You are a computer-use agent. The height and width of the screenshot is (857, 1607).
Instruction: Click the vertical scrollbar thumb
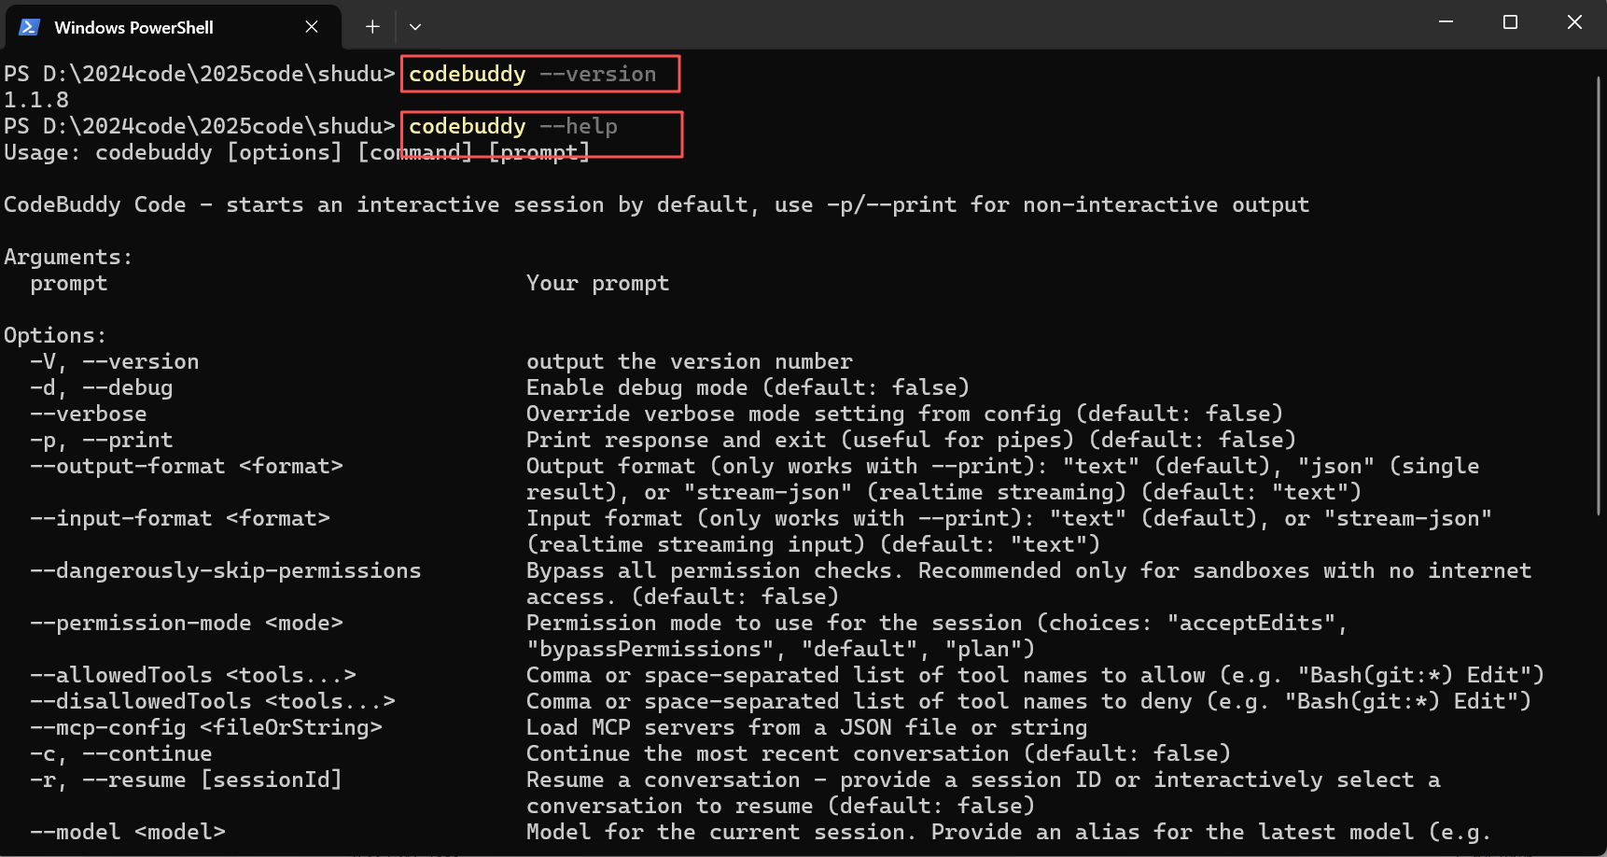coord(1598,294)
